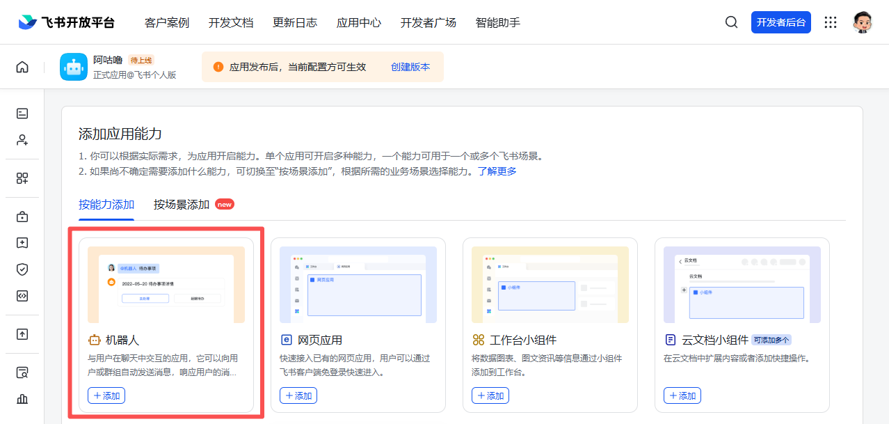The image size is (889, 424).
Task: Open the developer code icon in the sidebar
Action: click(x=22, y=295)
